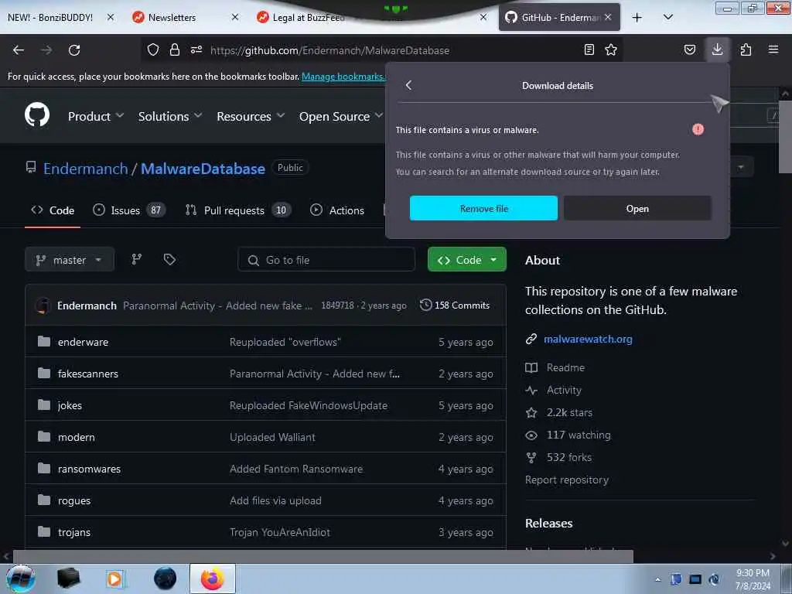Click the site security padlock icon
Image resolution: width=792 pixels, height=594 pixels.
pyautogui.click(x=175, y=49)
